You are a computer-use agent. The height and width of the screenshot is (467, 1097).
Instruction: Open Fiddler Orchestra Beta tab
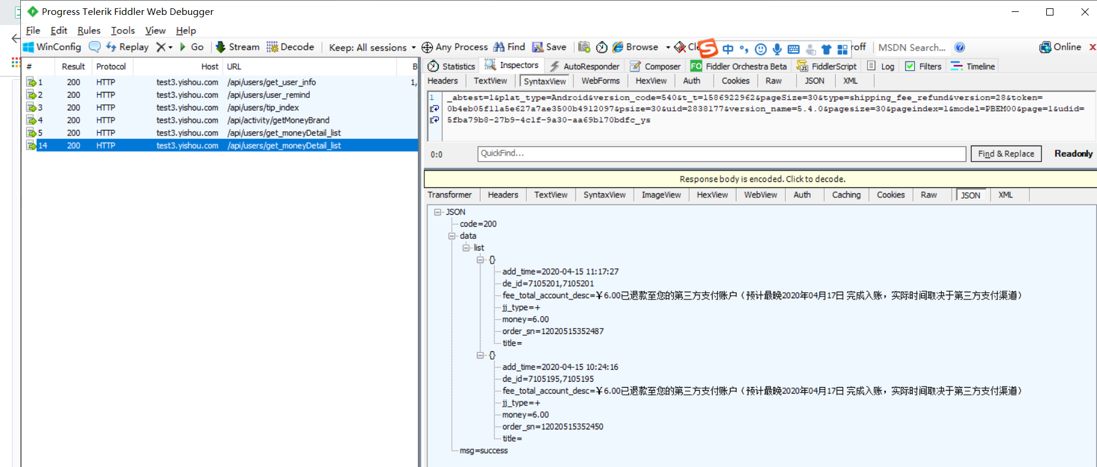tap(739, 66)
